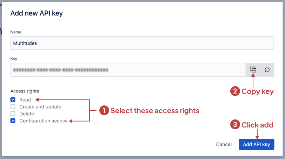Enable the Create and update checkbox
This screenshot has width=285, height=159.
13,107
